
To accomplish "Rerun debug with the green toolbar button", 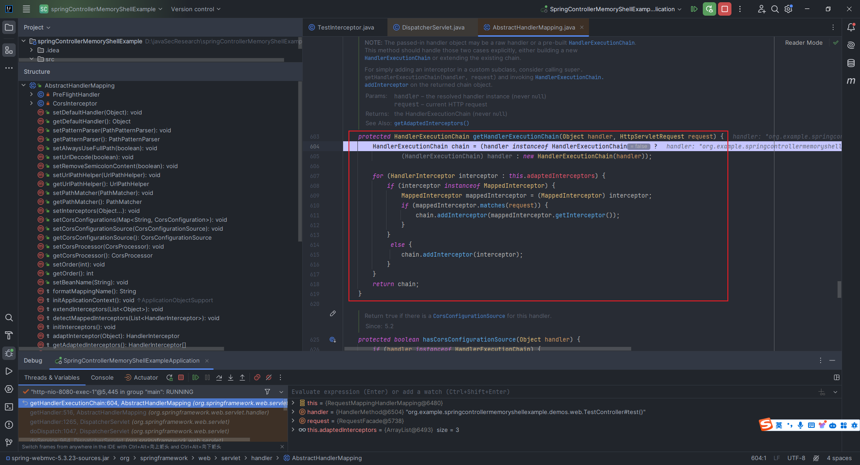I will [709, 9].
